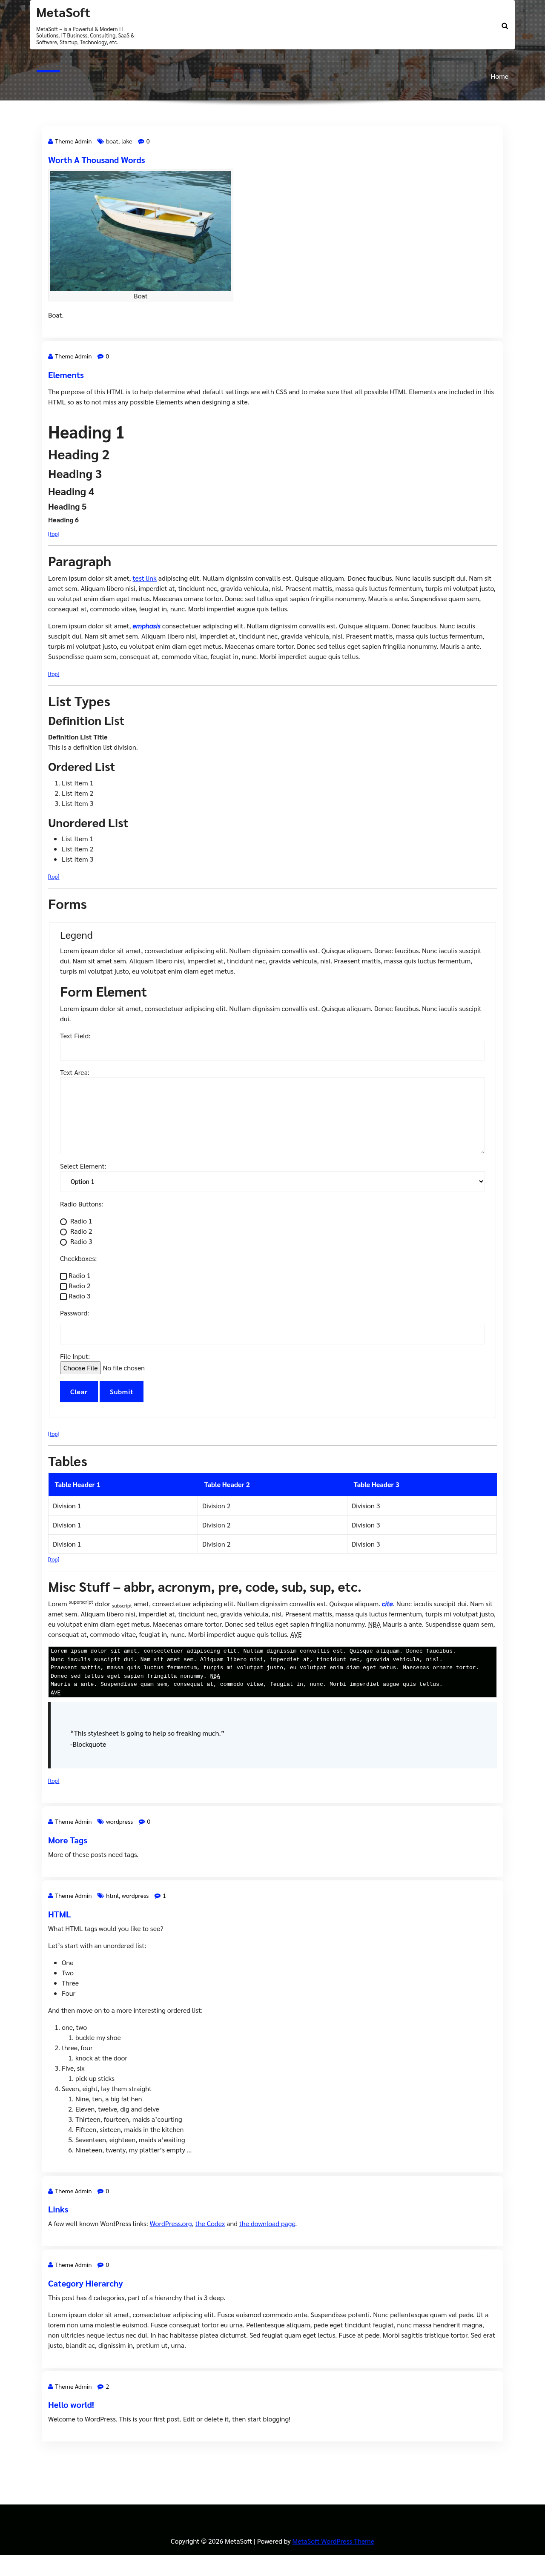Open the Worth A Thousand Words post title
Image resolution: width=545 pixels, height=2576 pixels.
pyautogui.click(x=96, y=160)
